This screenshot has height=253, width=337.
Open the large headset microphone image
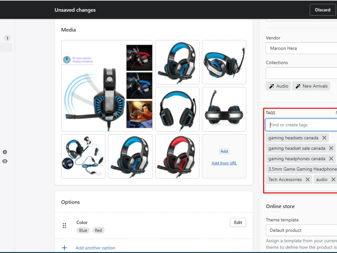(107, 86)
